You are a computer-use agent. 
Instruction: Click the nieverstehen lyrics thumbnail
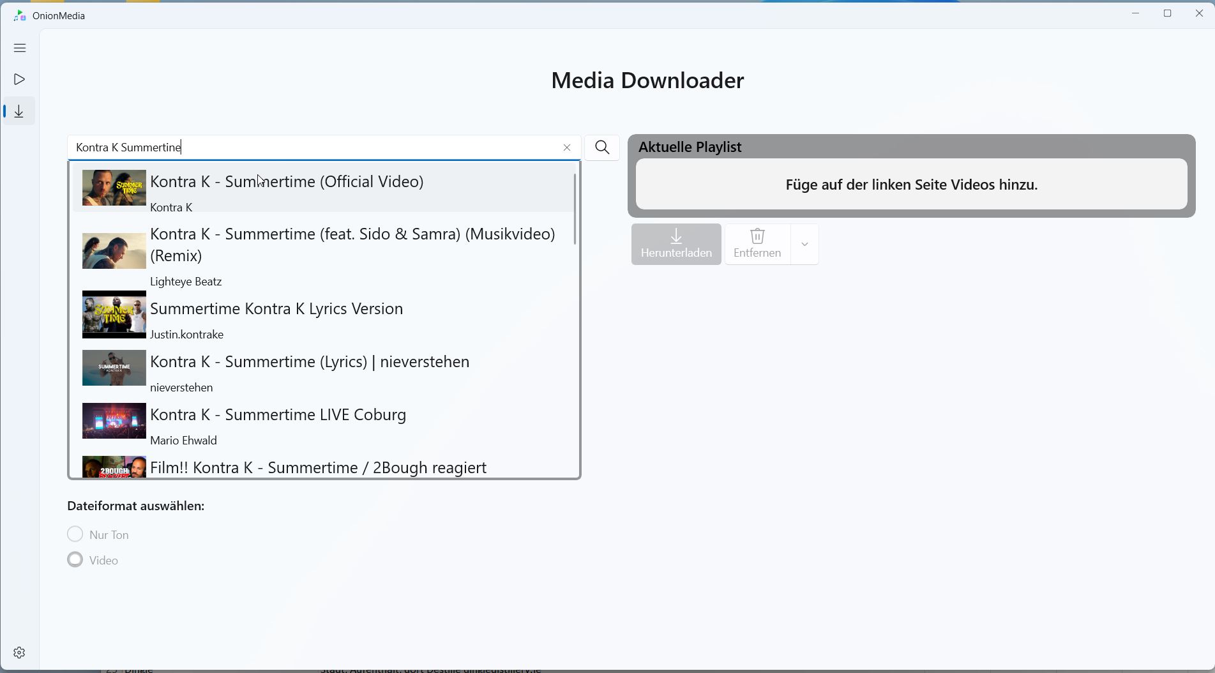pyautogui.click(x=114, y=368)
